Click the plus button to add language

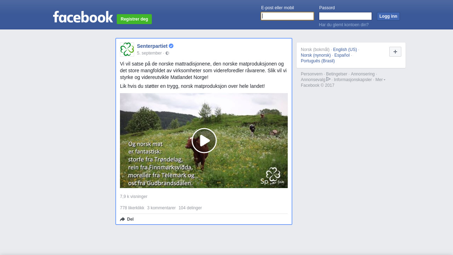pyautogui.click(x=395, y=52)
